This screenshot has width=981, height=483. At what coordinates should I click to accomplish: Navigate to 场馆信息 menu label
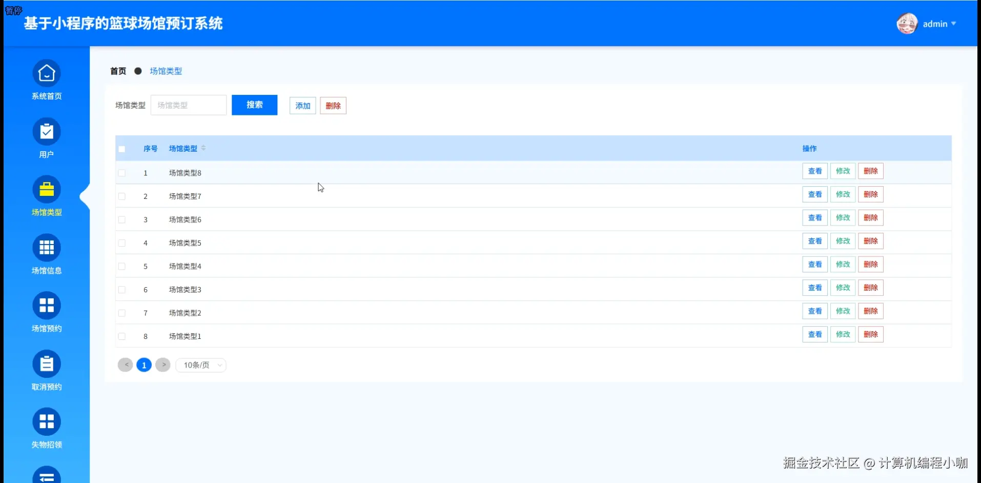tap(47, 271)
